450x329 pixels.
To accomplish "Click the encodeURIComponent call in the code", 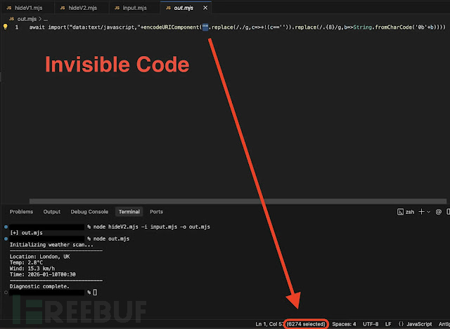I will tap(172, 27).
